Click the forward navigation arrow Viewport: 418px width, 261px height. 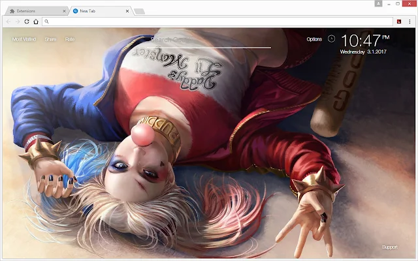pyautogui.click(x=18, y=22)
